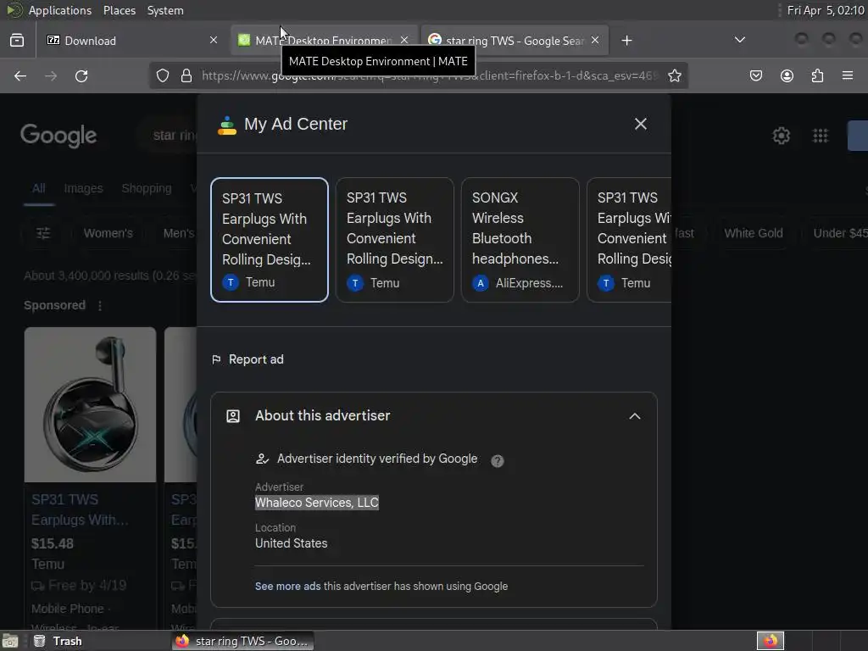This screenshot has width=868, height=651.
Task: Select the All results tab
Action: 39,188
